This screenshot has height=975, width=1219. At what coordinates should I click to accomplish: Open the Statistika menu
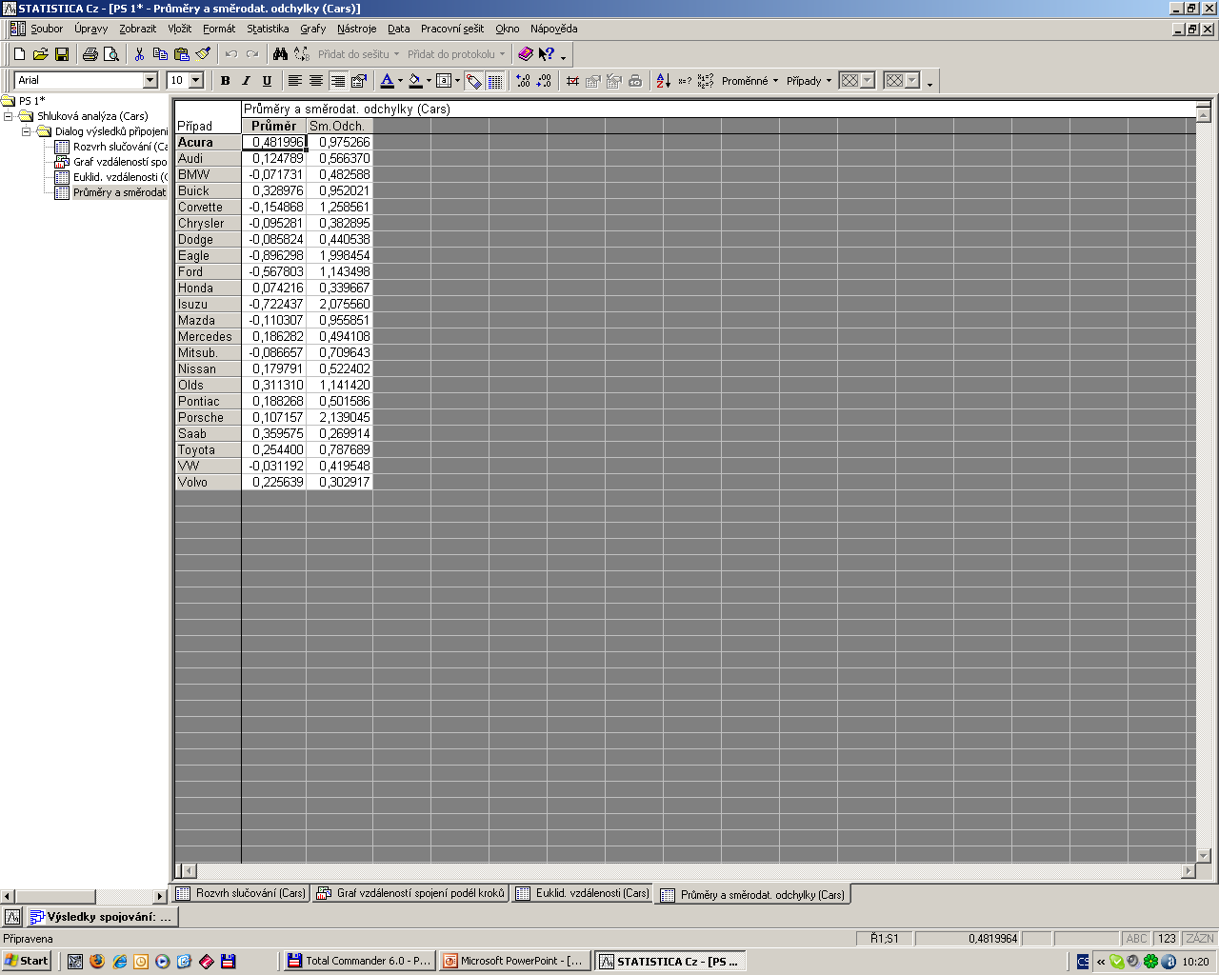click(268, 29)
